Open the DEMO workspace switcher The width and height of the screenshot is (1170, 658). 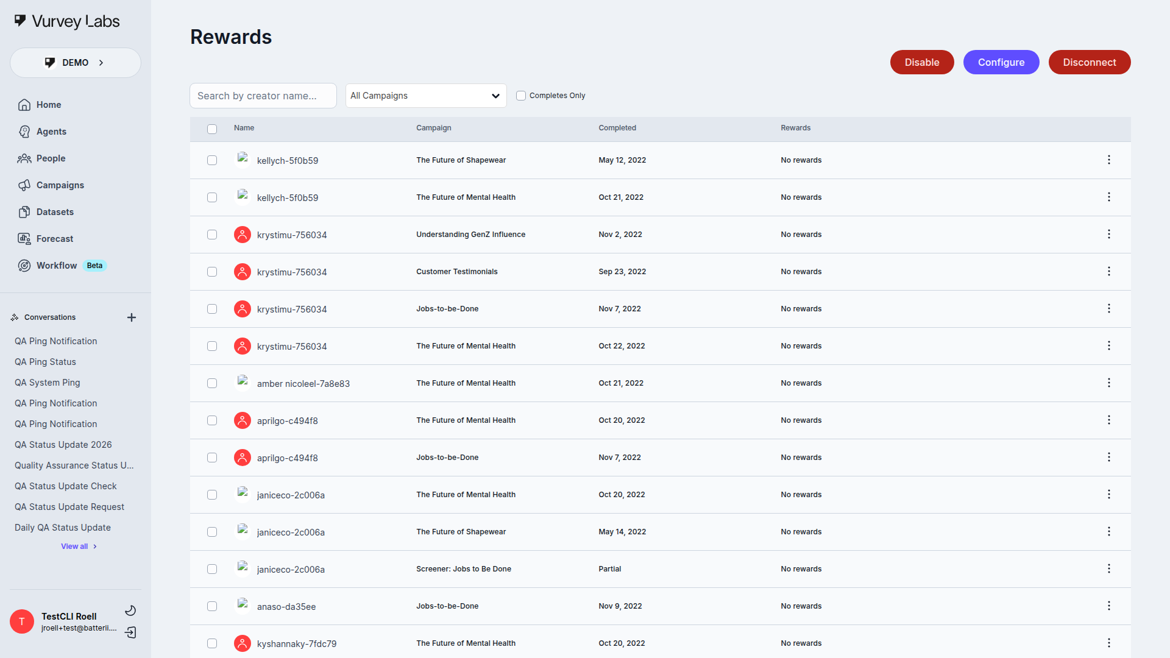(x=76, y=63)
